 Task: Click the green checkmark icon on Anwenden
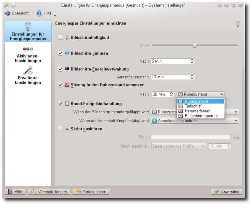[217, 192]
